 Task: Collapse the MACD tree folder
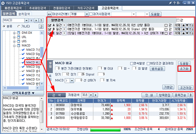click(x=14, y=46)
